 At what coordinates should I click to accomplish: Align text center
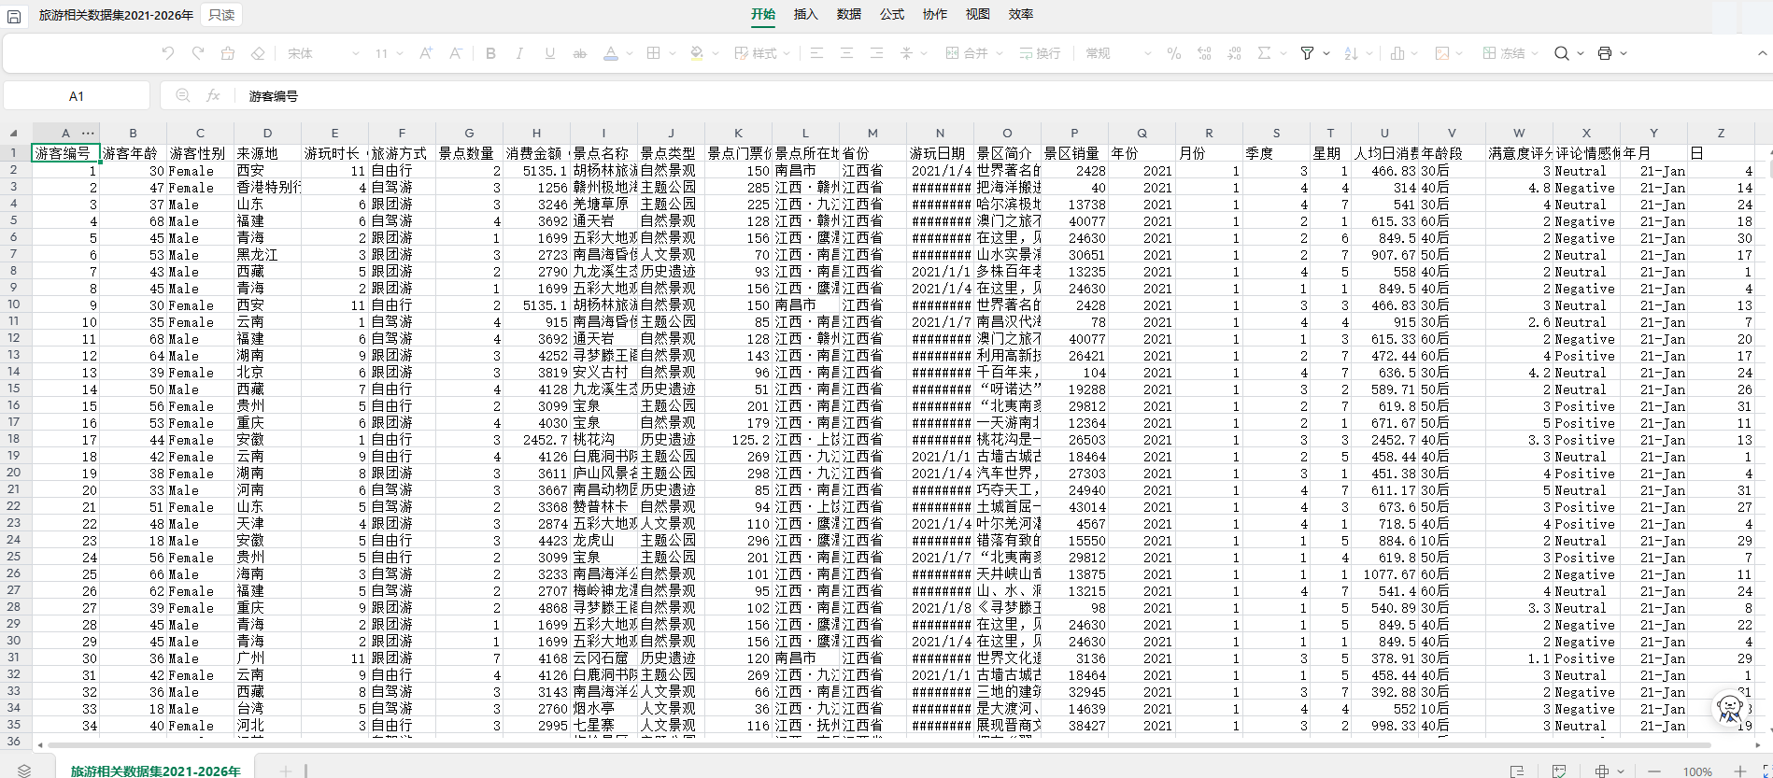tap(847, 53)
